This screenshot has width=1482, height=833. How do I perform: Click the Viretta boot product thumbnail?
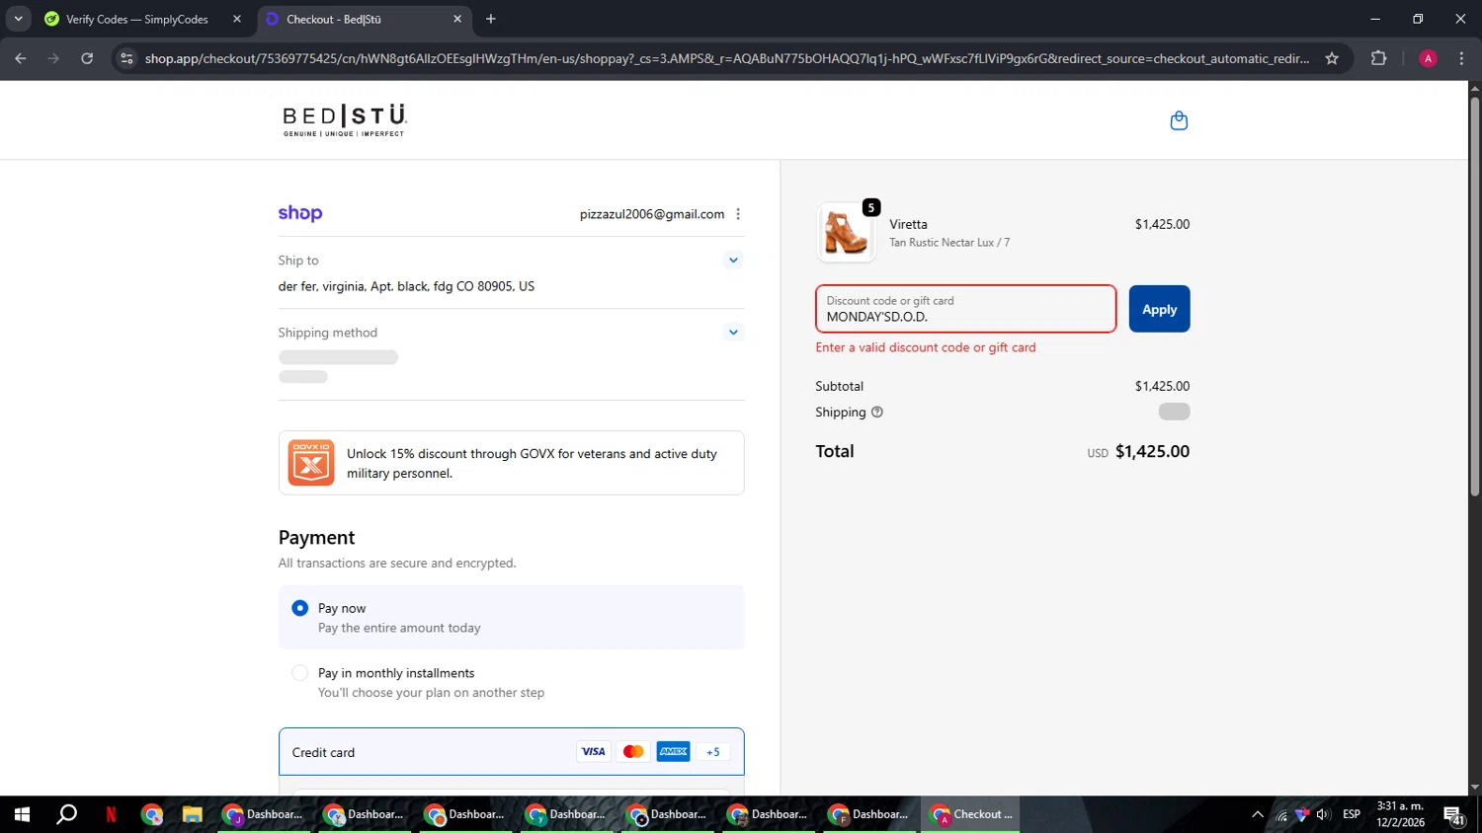(x=847, y=233)
